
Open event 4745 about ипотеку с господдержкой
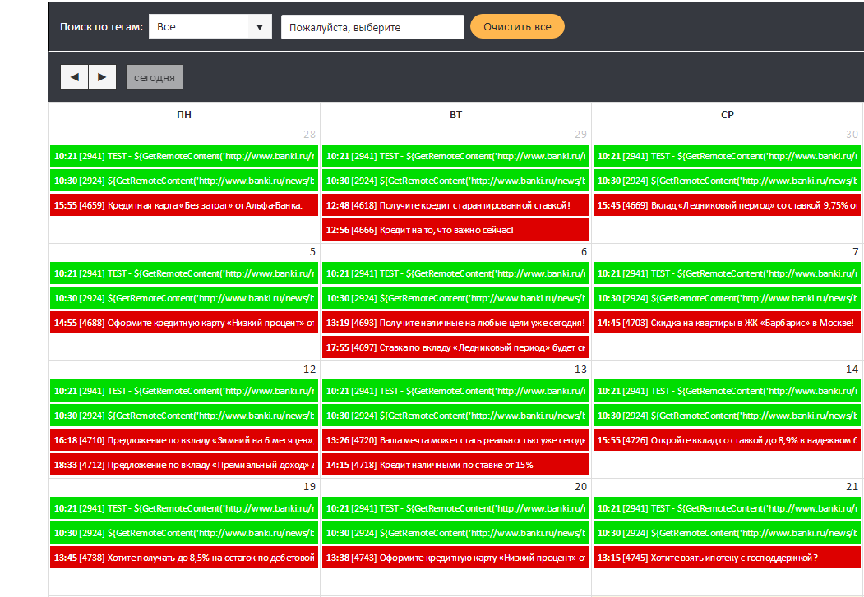[727, 558]
